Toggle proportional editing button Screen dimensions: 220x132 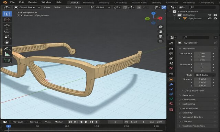click(x=139, y=7)
